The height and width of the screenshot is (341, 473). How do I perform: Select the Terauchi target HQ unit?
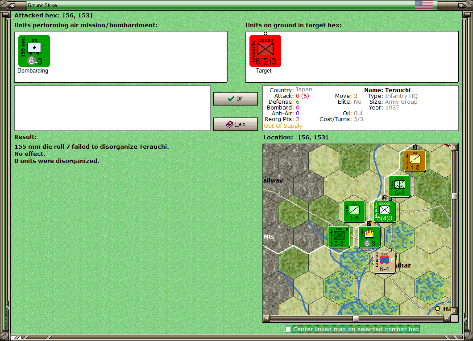pyautogui.click(x=265, y=51)
